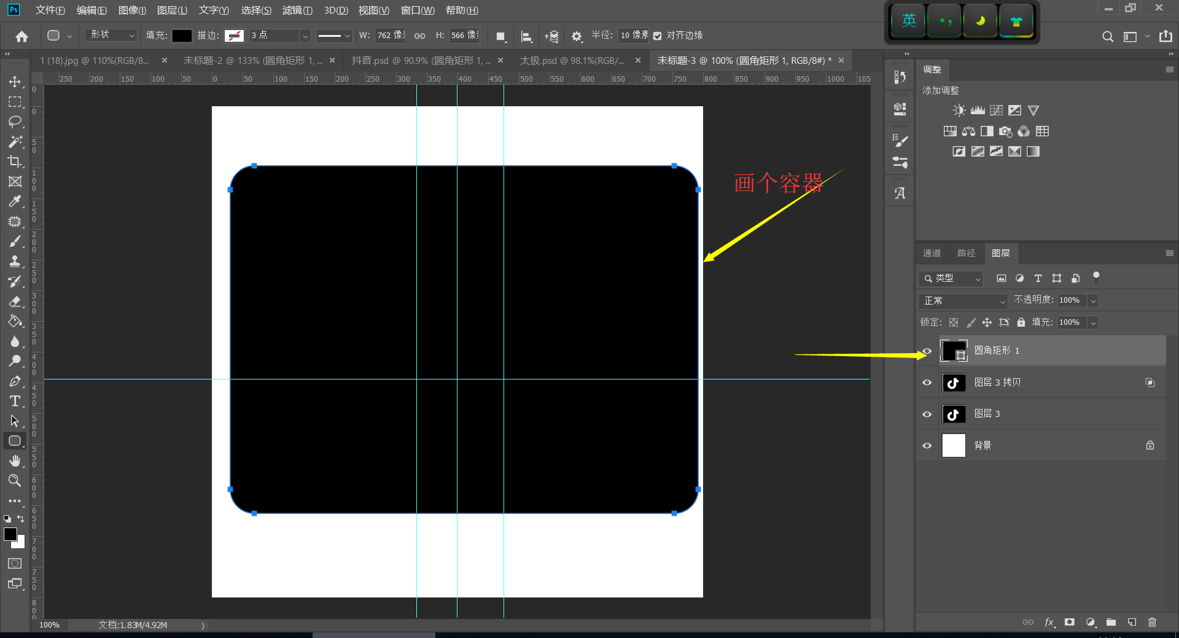This screenshot has width=1179, height=638.
Task: Click the Home icon in options bar
Action: coord(21,36)
